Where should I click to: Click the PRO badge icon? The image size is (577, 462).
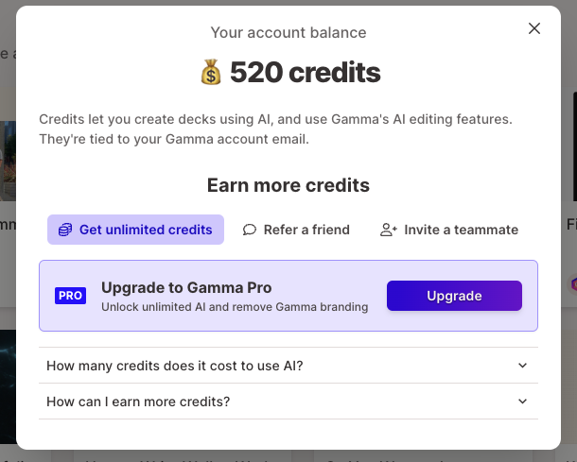pyautogui.click(x=70, y=296)
